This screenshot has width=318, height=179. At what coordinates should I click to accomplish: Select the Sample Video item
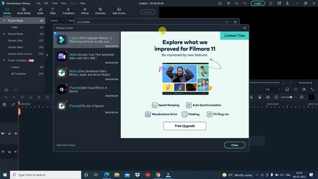click(x=15, y=47)
